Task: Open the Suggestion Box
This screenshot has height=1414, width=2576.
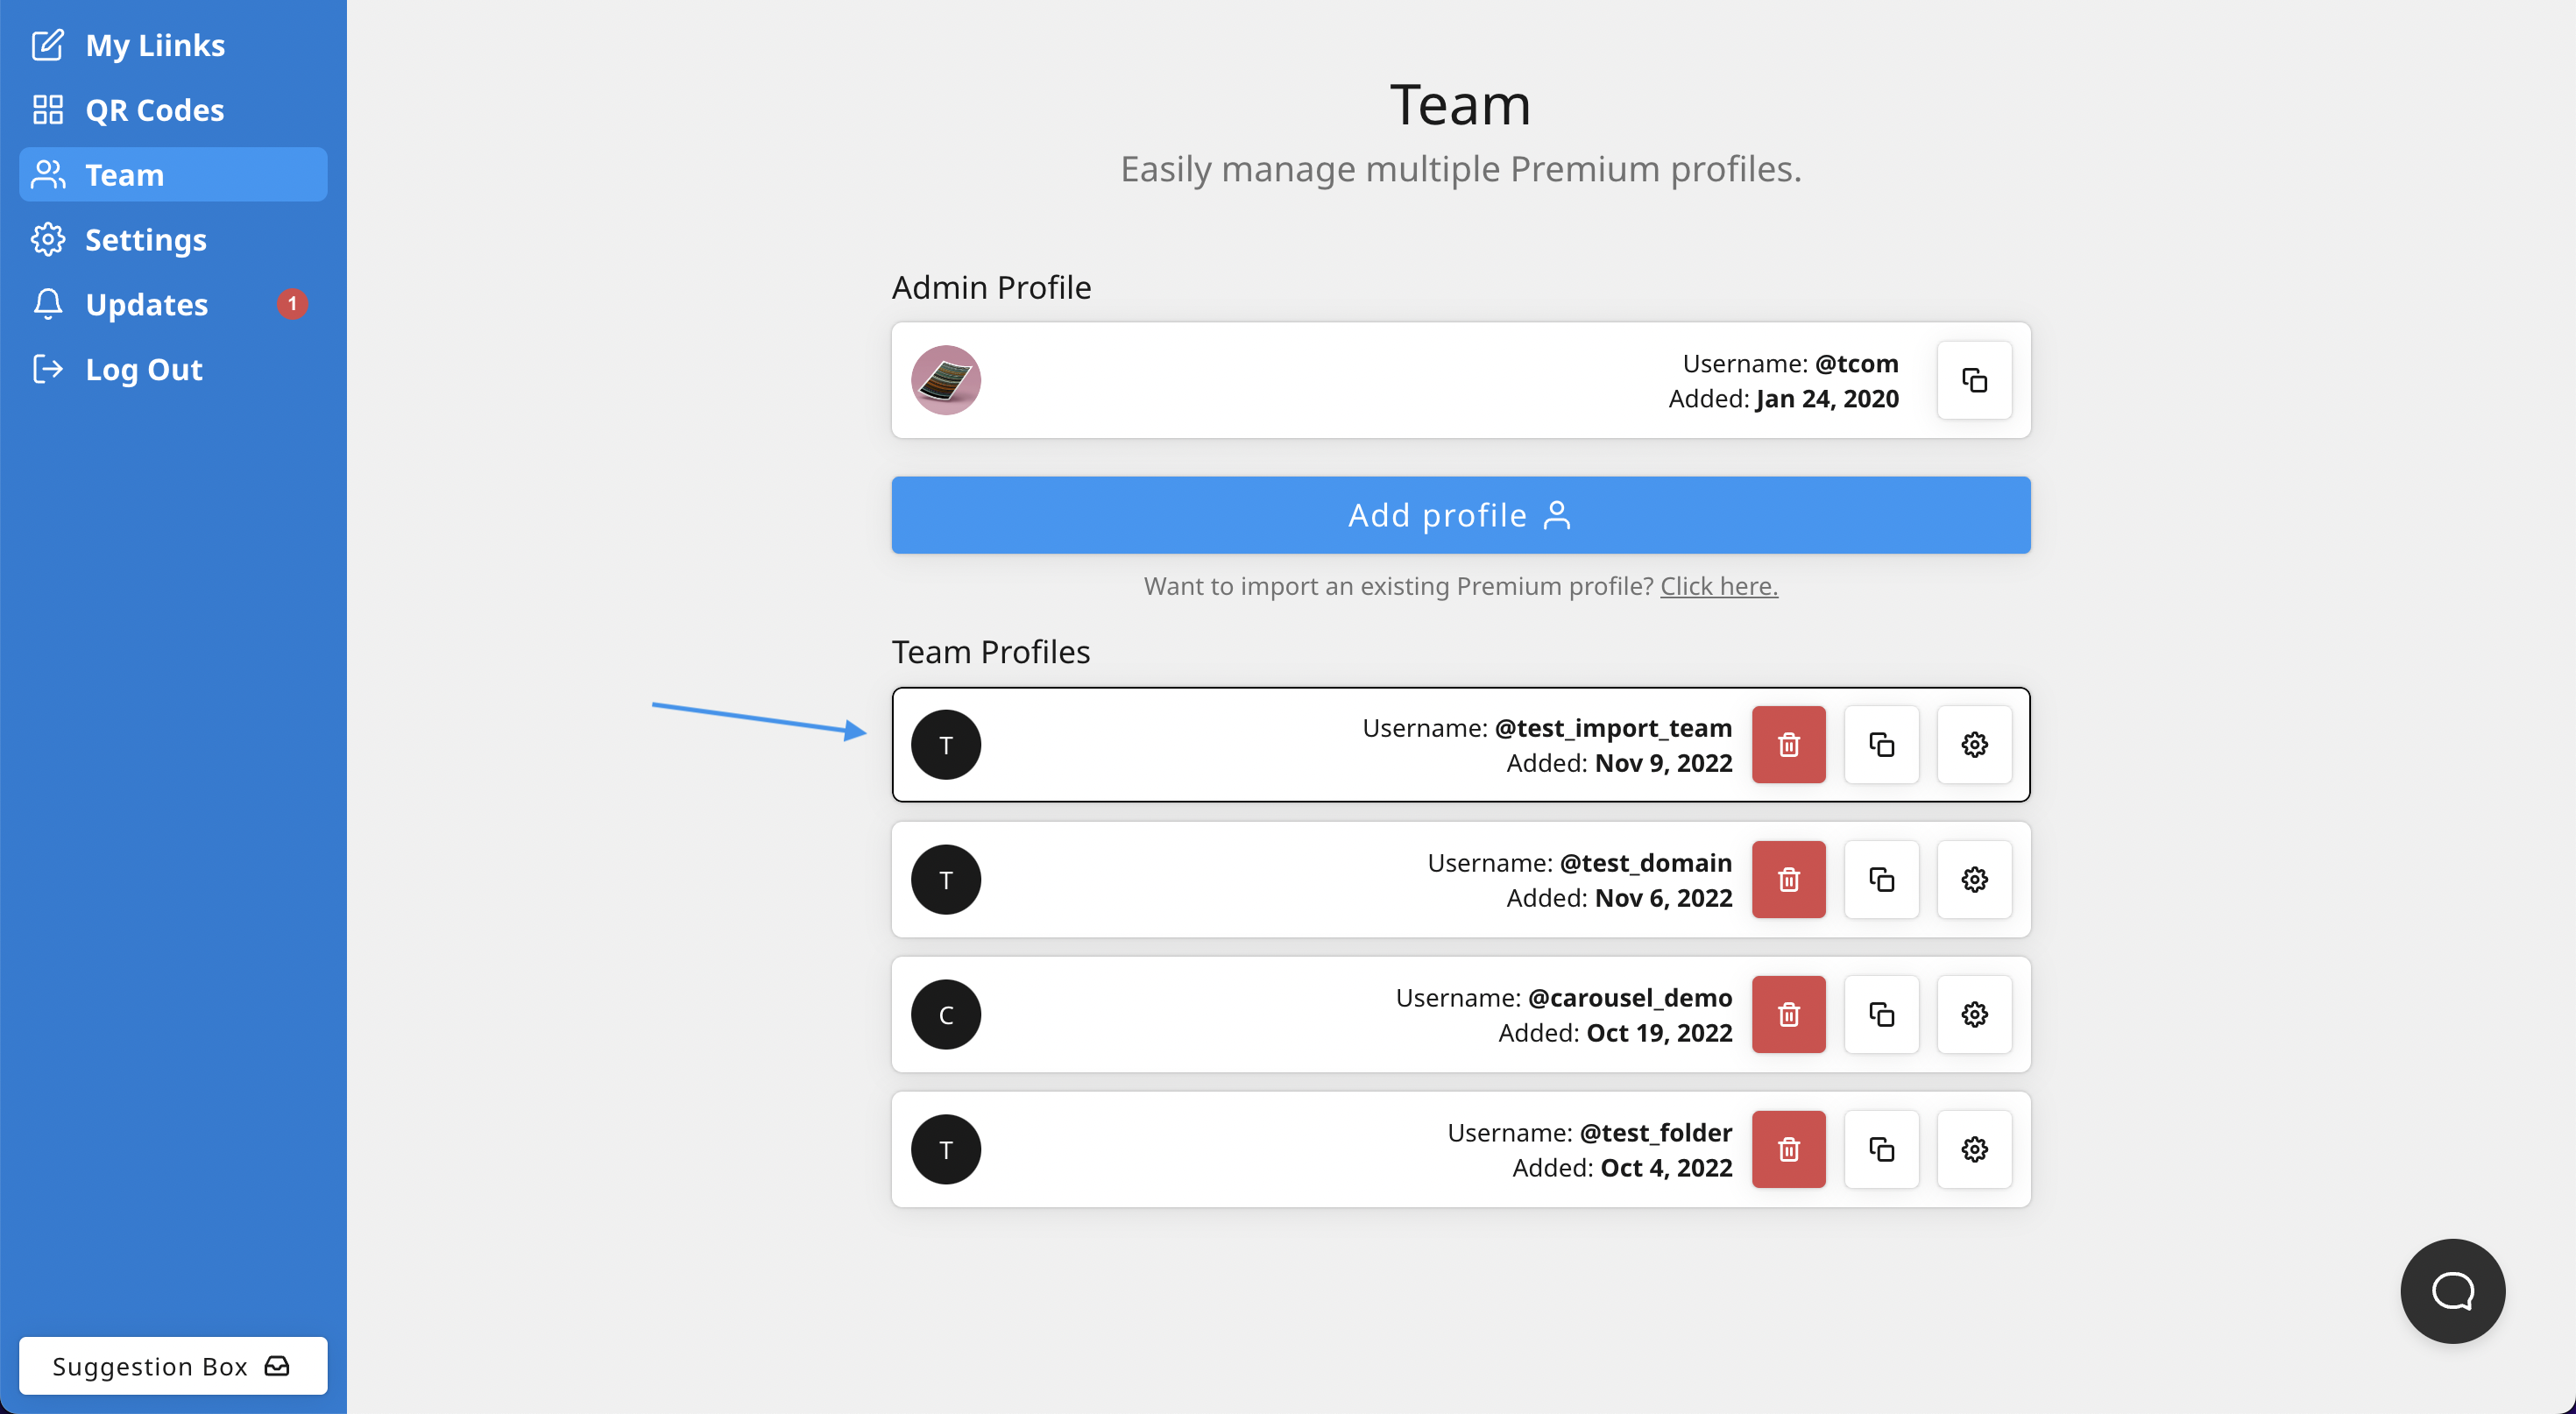Action: [x=172, y=1366]
